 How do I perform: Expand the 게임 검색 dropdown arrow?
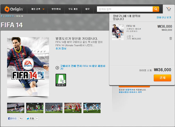pyautogui.click(x=43, y=9)
